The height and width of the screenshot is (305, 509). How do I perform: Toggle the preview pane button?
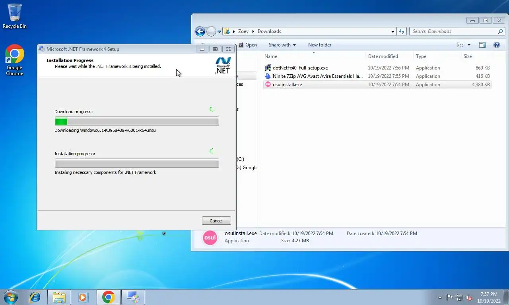(482, 45)
